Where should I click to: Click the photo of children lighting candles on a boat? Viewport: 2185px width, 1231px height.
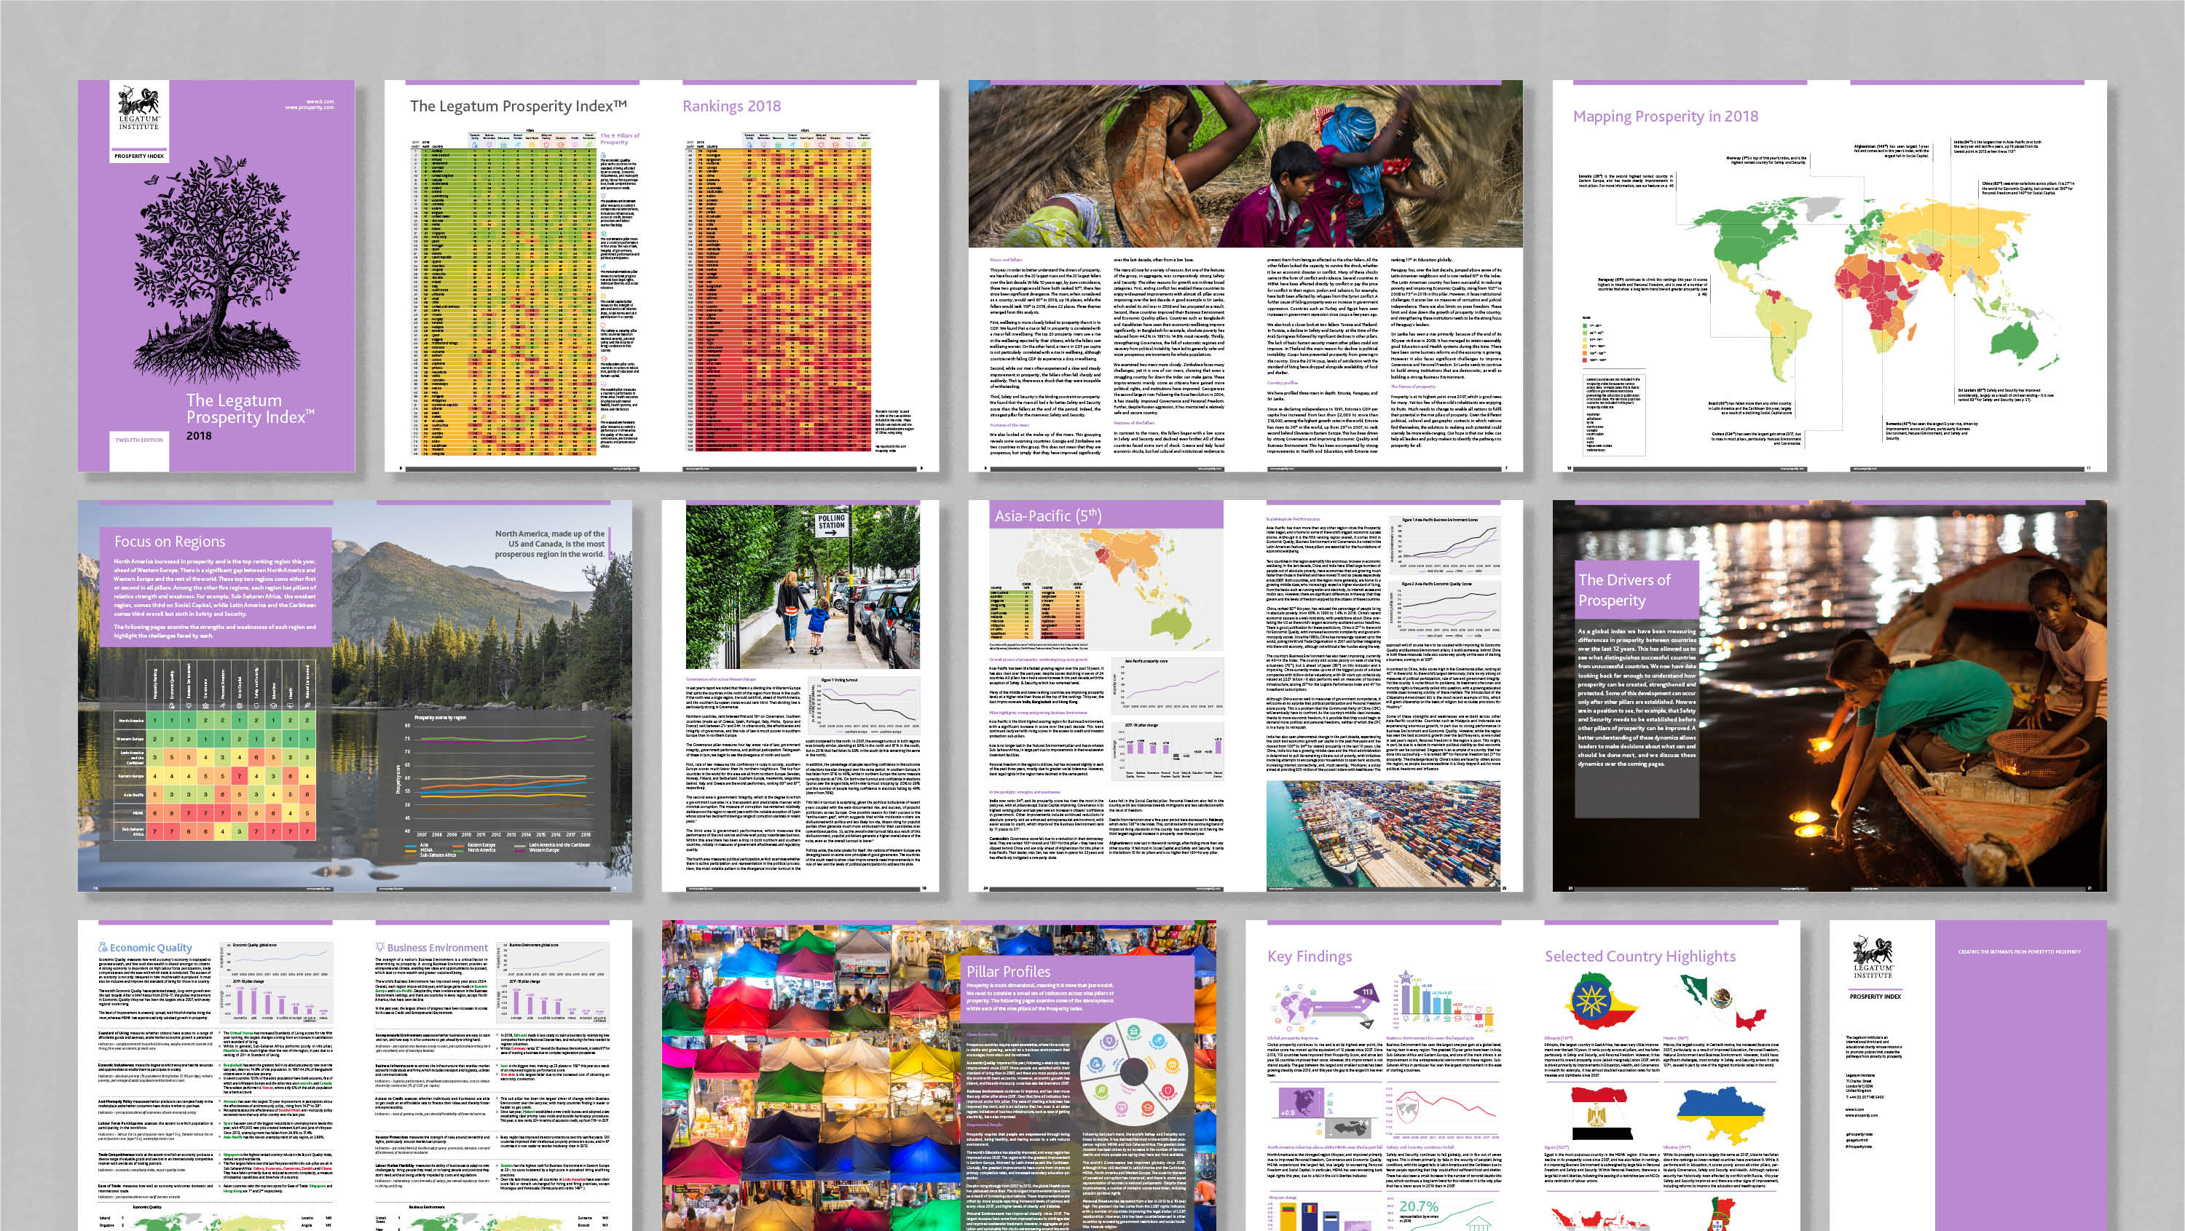tap(1900, 695)
